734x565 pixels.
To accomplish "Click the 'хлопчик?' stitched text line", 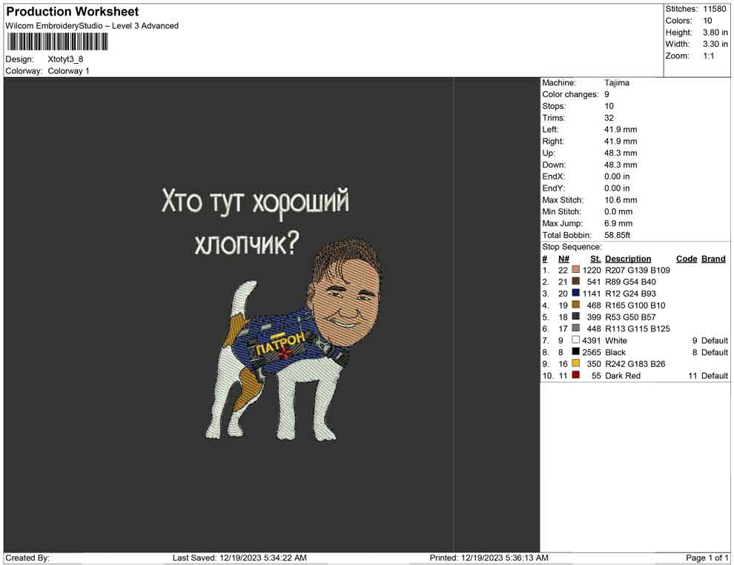I will [246, 243].
